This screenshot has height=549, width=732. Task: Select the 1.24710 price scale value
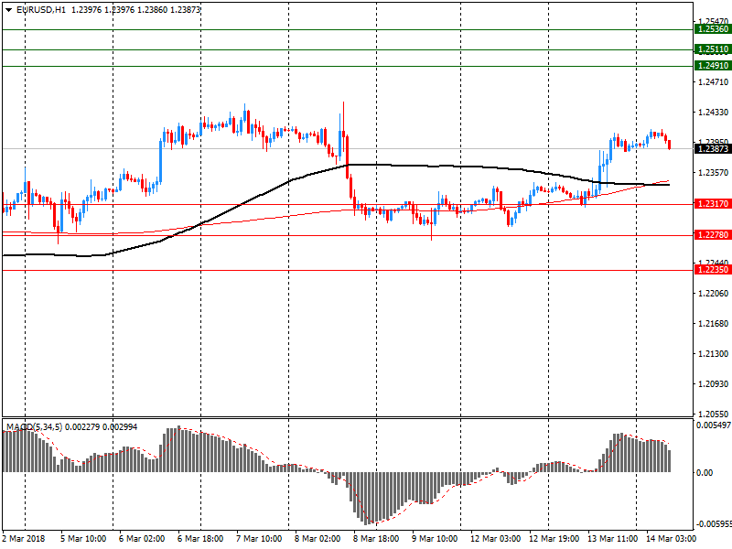(714, 82)
